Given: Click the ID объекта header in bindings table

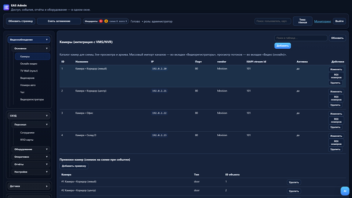Looking at the screenshot, I should coord(232,174).
